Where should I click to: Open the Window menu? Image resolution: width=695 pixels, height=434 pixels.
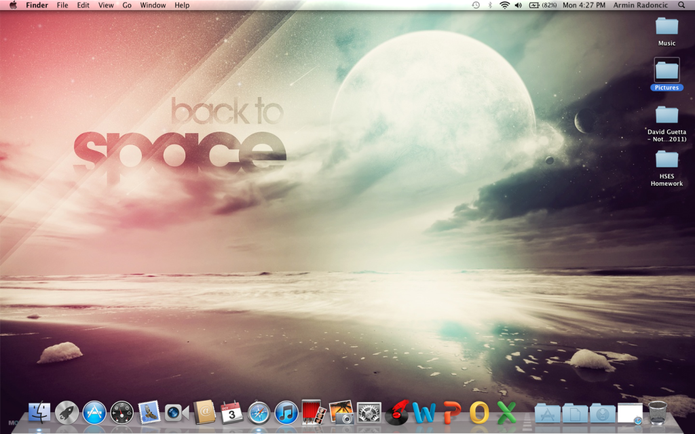tap(153, 5)
